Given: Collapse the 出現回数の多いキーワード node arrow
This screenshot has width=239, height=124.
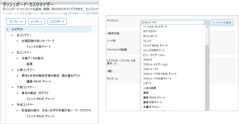Looking at the screenshot, I should pyautogui.click(x=17, y=41).
